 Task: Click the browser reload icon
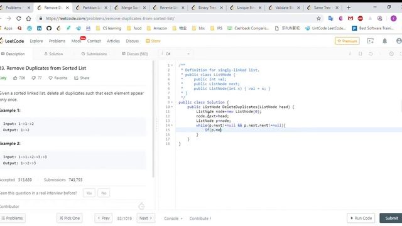pyautogui.click(x=18, y=18)
